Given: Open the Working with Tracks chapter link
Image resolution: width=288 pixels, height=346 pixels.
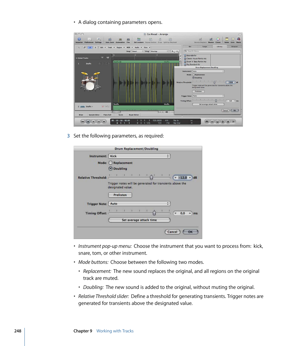Looking at the screenshot, I should point(115,331).
